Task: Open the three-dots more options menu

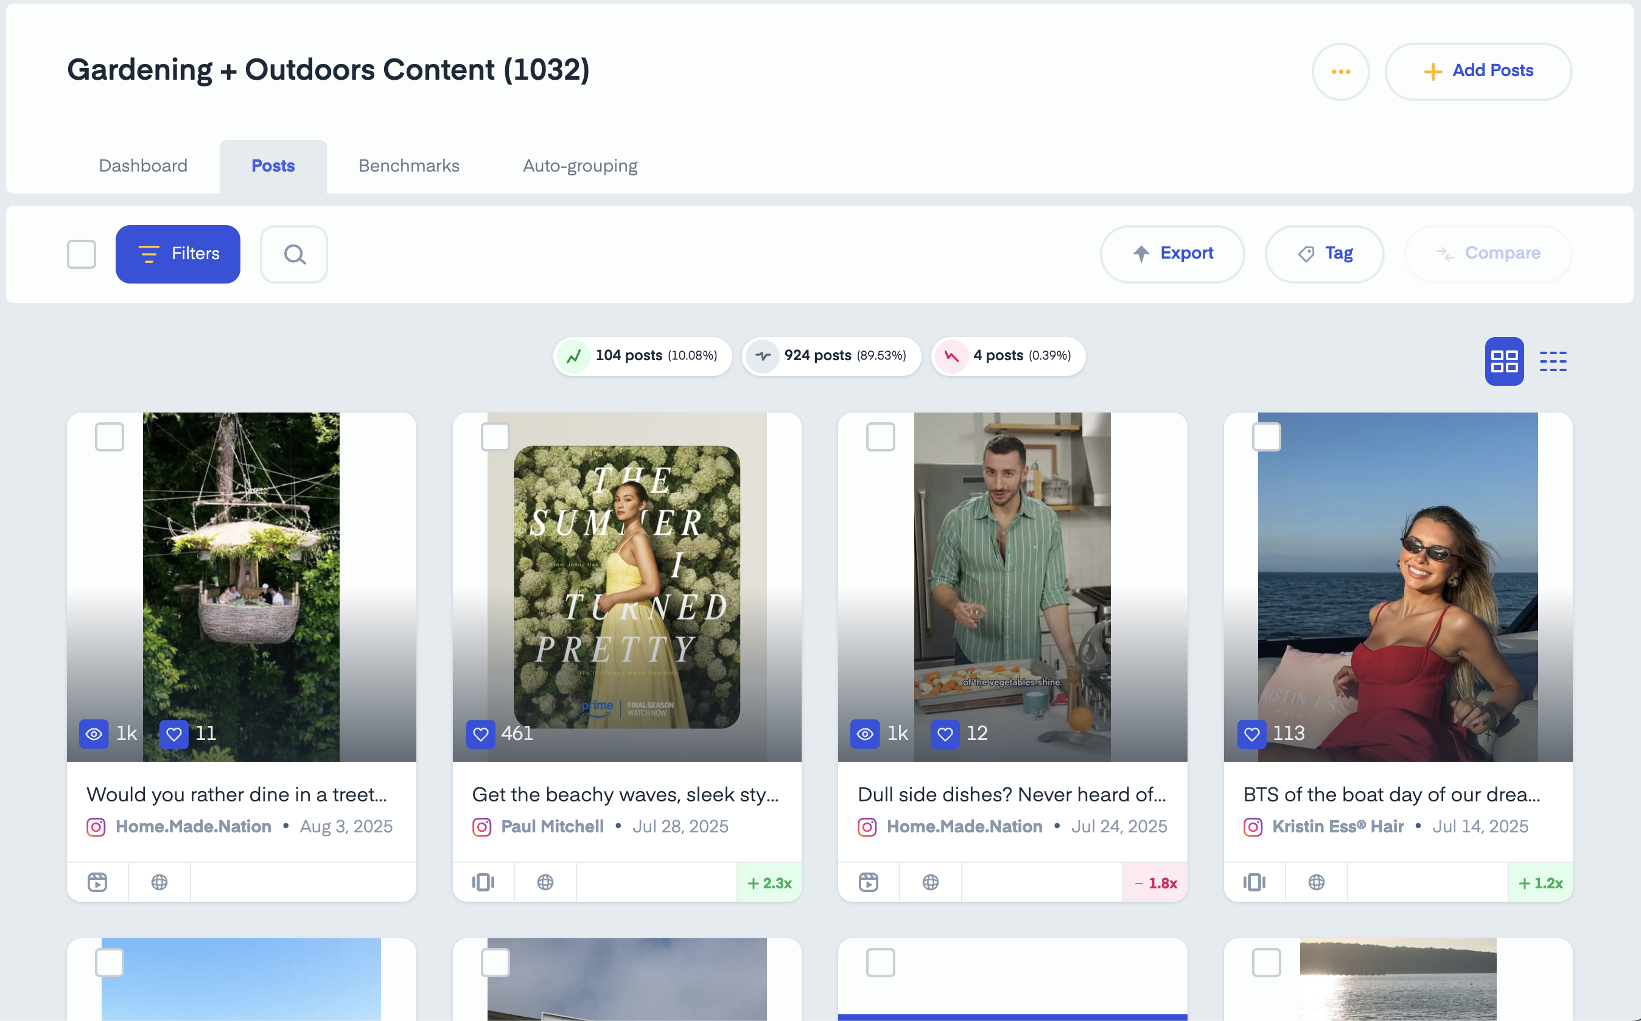Action: click(1340, 72)
